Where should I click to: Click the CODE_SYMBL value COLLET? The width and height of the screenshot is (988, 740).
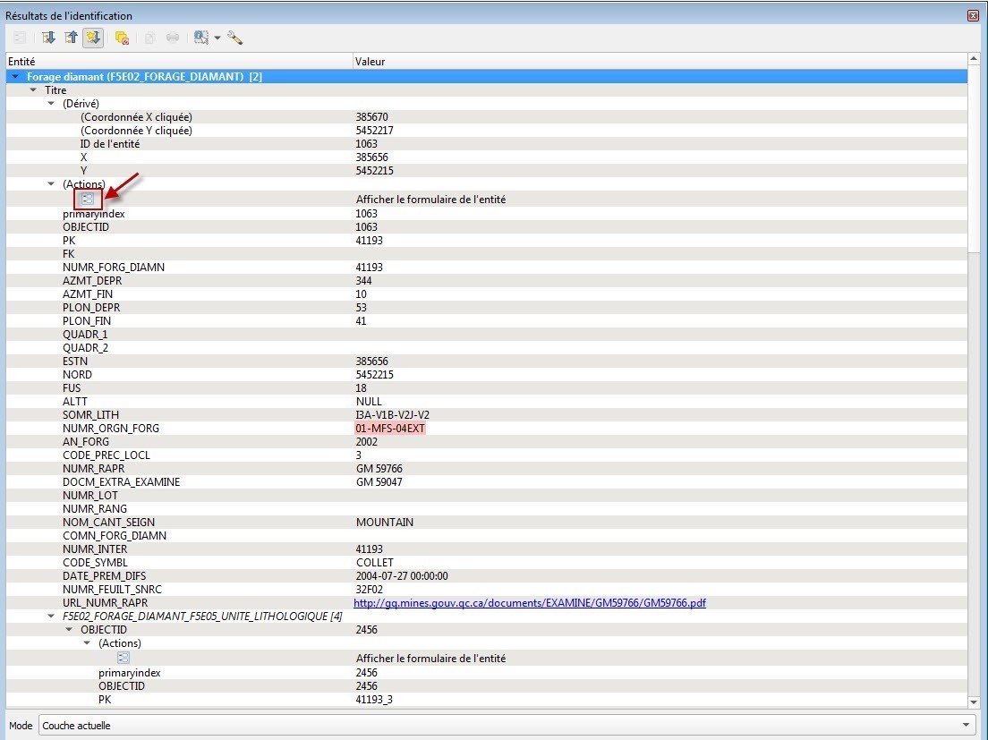click(x=374, y=563)
